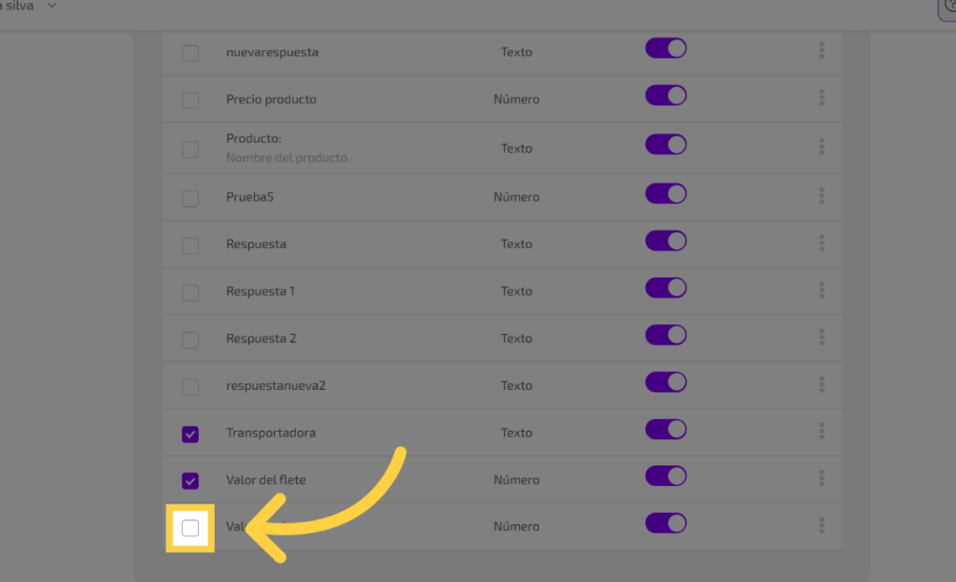Uncheck the Transportadora checkbox
This screenshot has height=582, width=956.
point(190,434)
